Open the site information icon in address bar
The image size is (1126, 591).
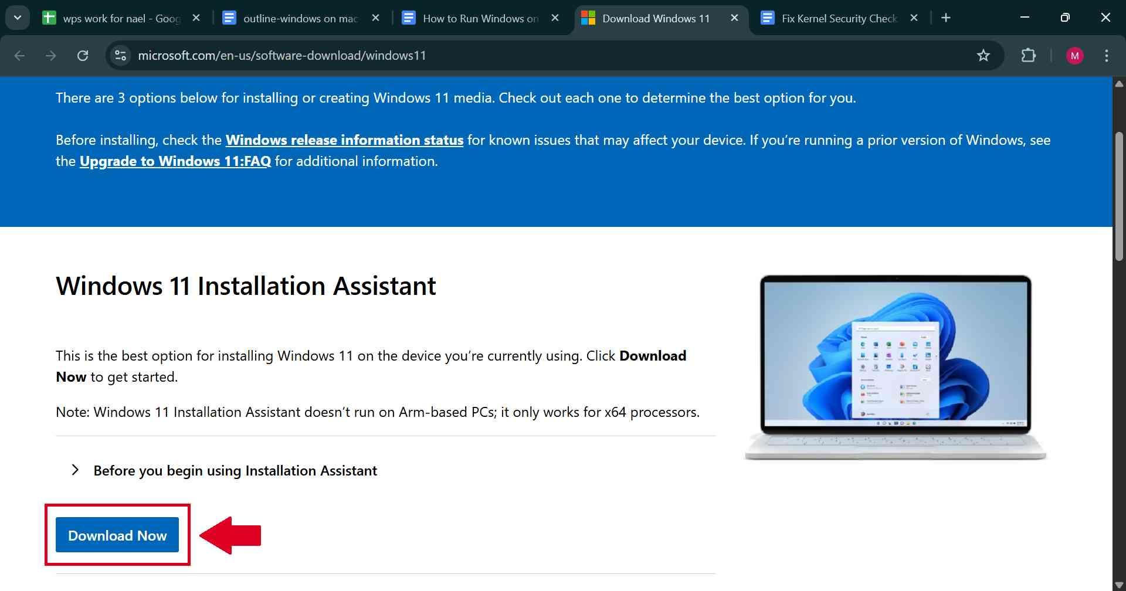(120, 55)
